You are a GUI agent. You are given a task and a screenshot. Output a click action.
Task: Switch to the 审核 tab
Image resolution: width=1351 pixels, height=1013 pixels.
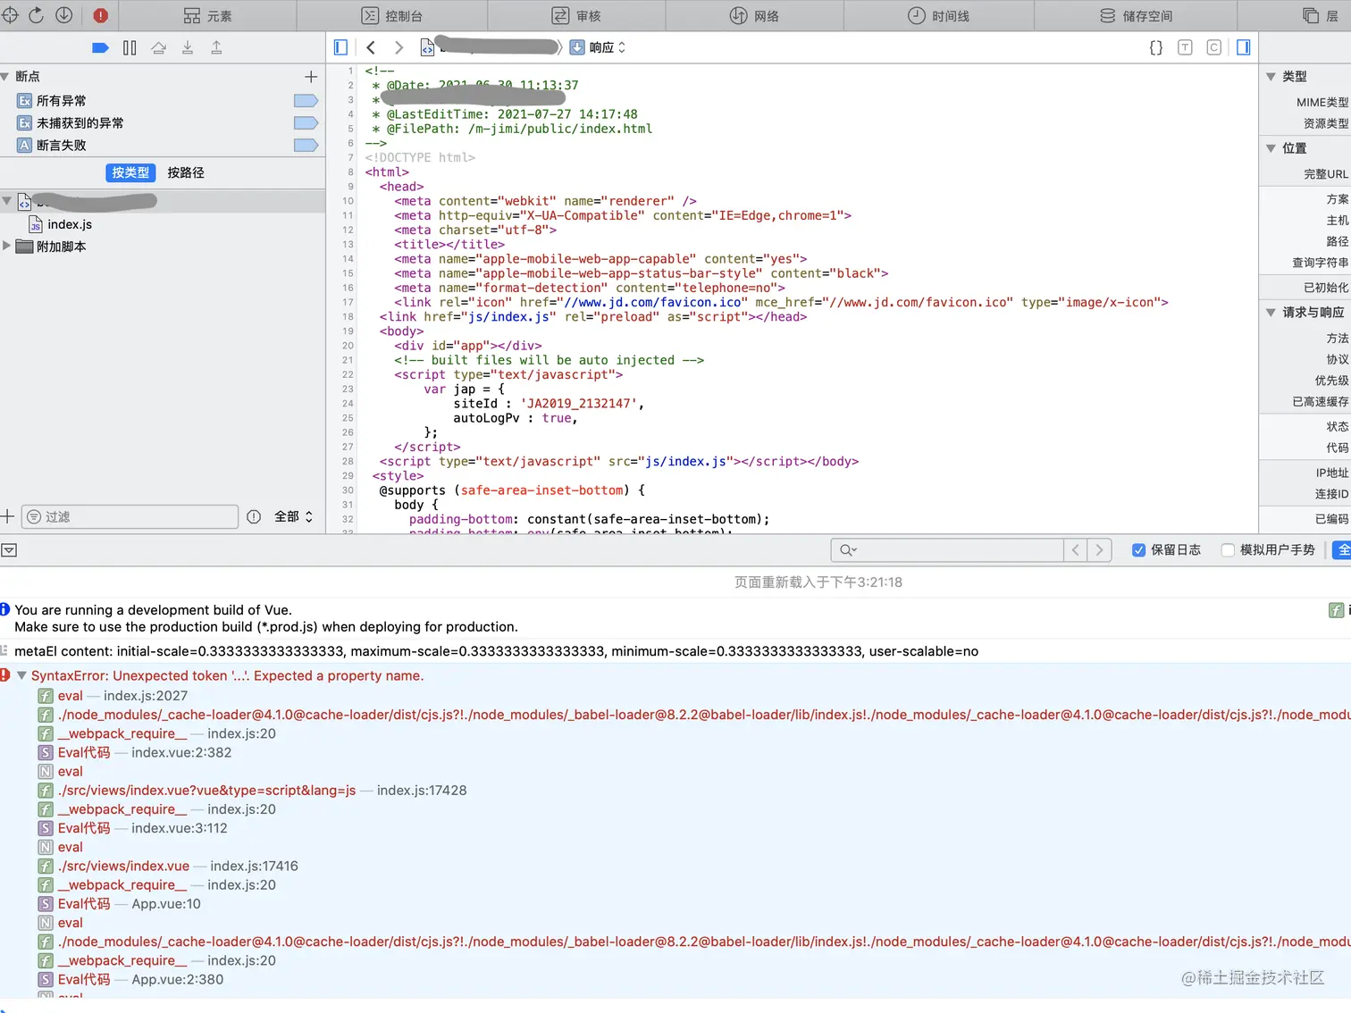(x=576, y=15)
